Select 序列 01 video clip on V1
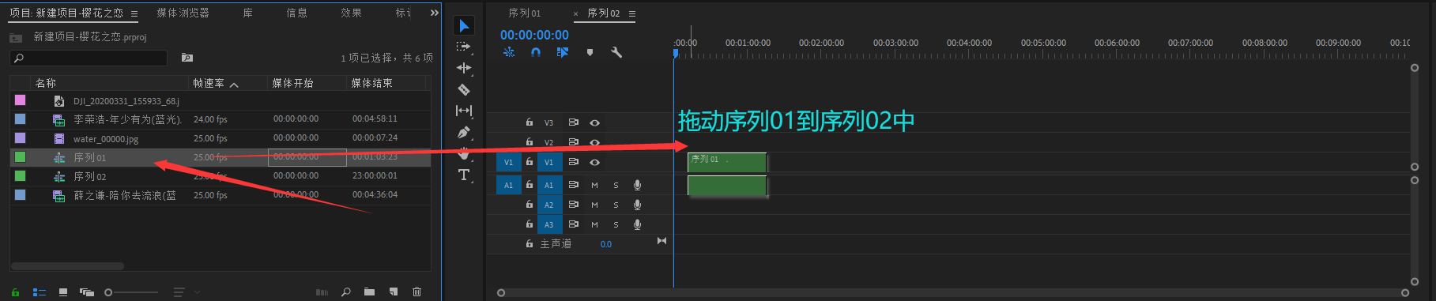Image resolution: width=1436 pixels, height=301 pixels. point(726,162)
